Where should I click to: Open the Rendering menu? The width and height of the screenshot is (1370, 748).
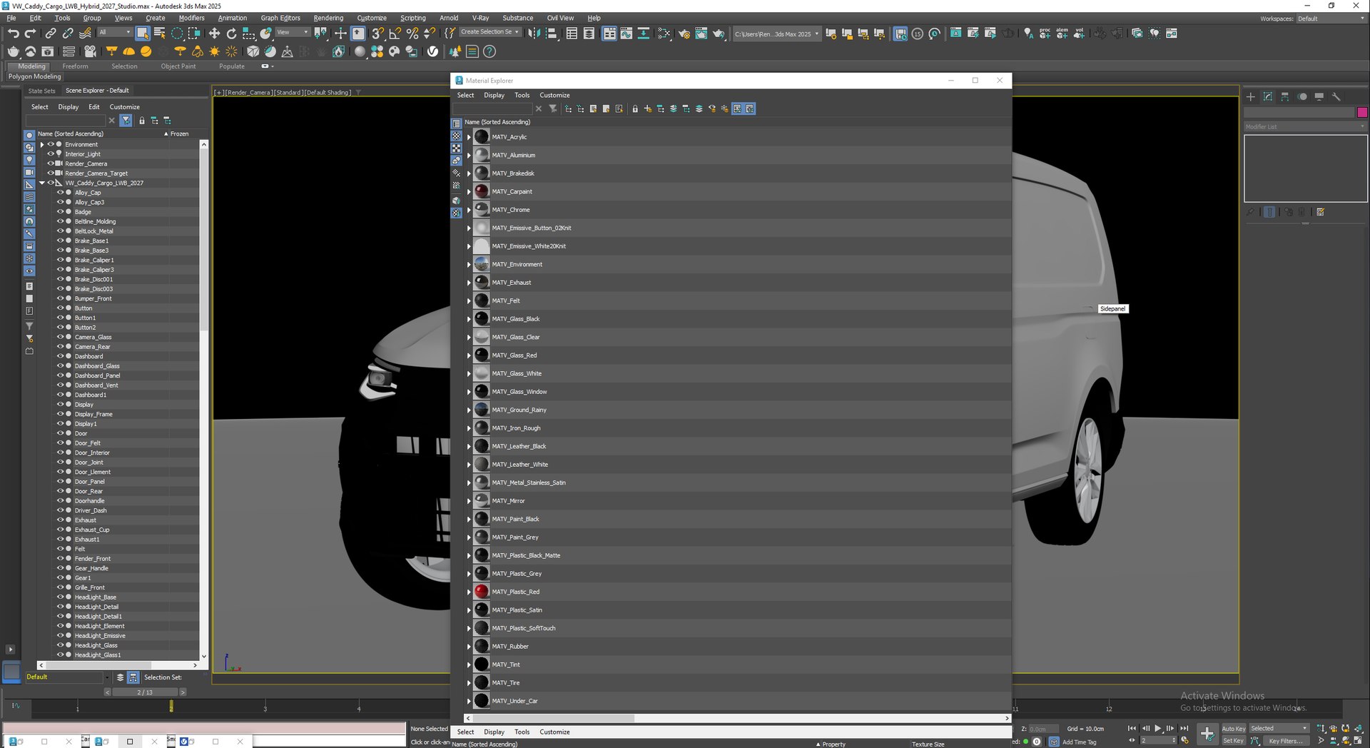pos(328,18)
